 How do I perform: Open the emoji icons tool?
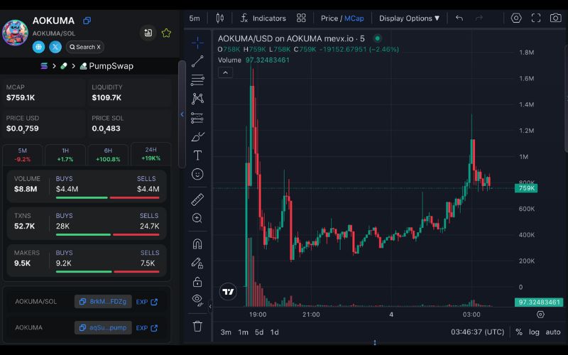point(197,174)
